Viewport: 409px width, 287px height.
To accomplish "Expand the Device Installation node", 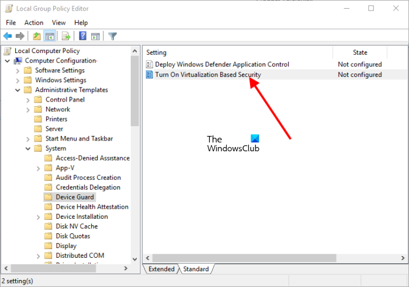I will [38, 217].
